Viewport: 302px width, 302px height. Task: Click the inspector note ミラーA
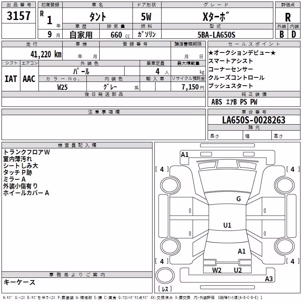pyautogui.click(x=14, y=179)
